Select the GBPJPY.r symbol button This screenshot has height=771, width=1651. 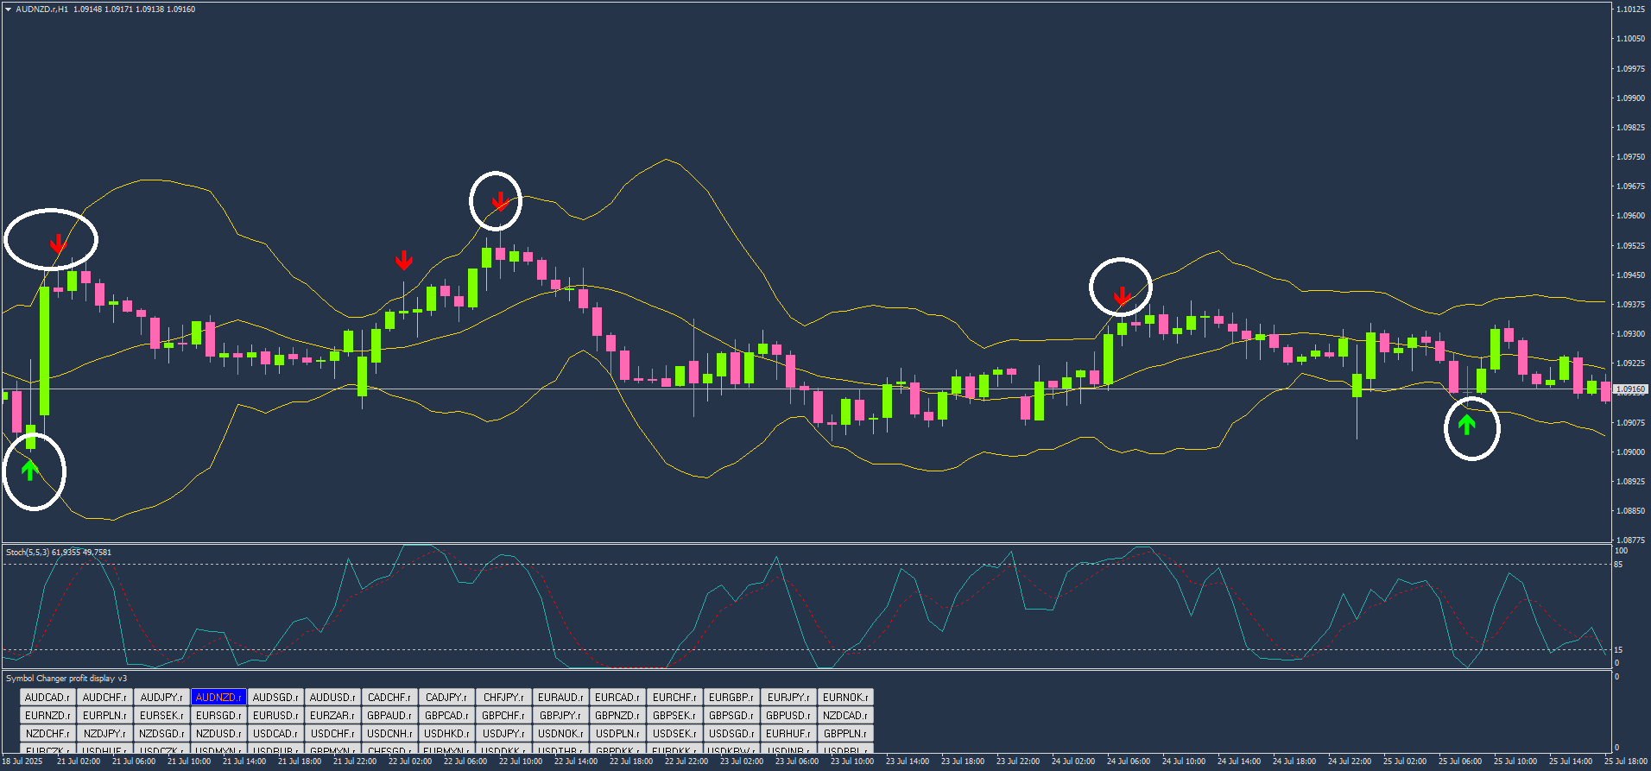click(560, 715)
